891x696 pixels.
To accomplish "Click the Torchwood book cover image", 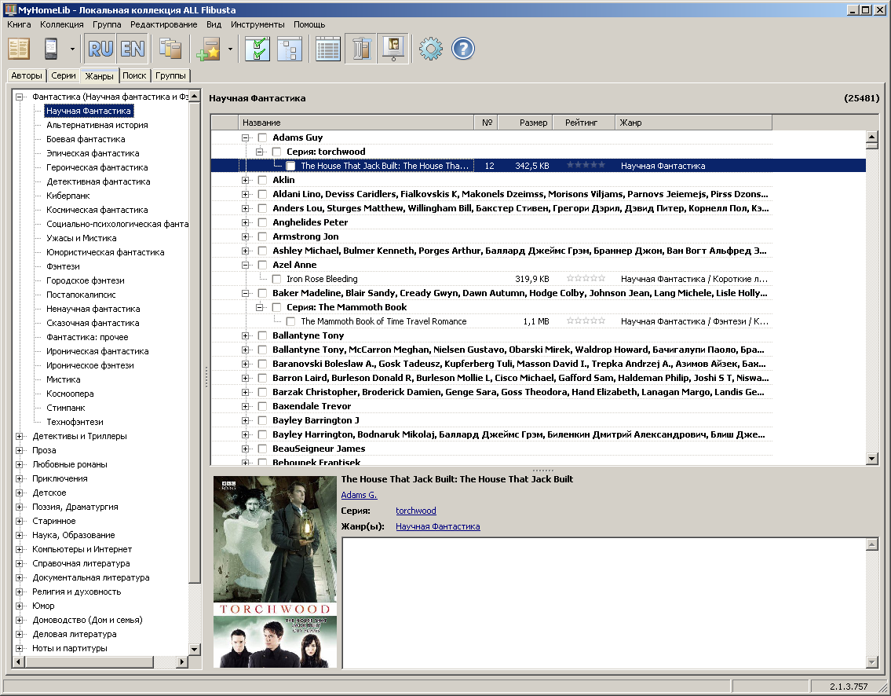I will [275, 571].
